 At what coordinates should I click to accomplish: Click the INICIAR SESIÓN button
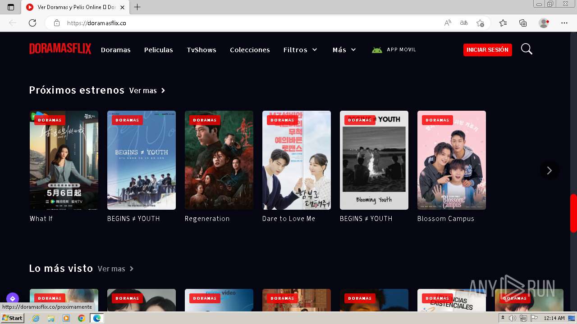click(488, 50)
